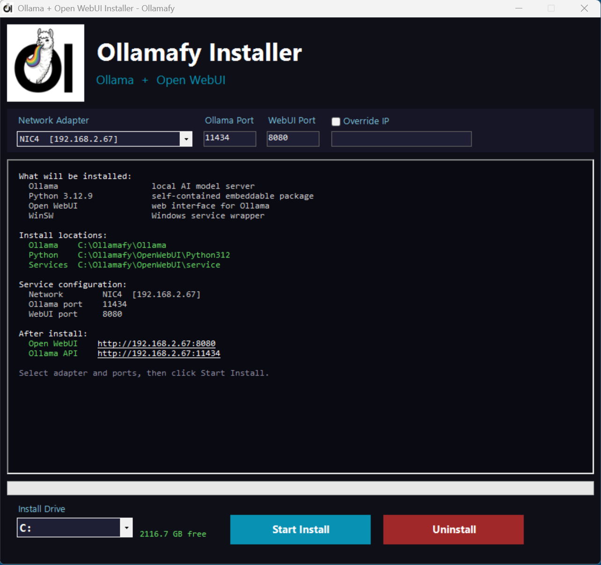This screenshot has width=601, height=565.
Task: Click the '2116.7 GB free' text
Action: 173,534
